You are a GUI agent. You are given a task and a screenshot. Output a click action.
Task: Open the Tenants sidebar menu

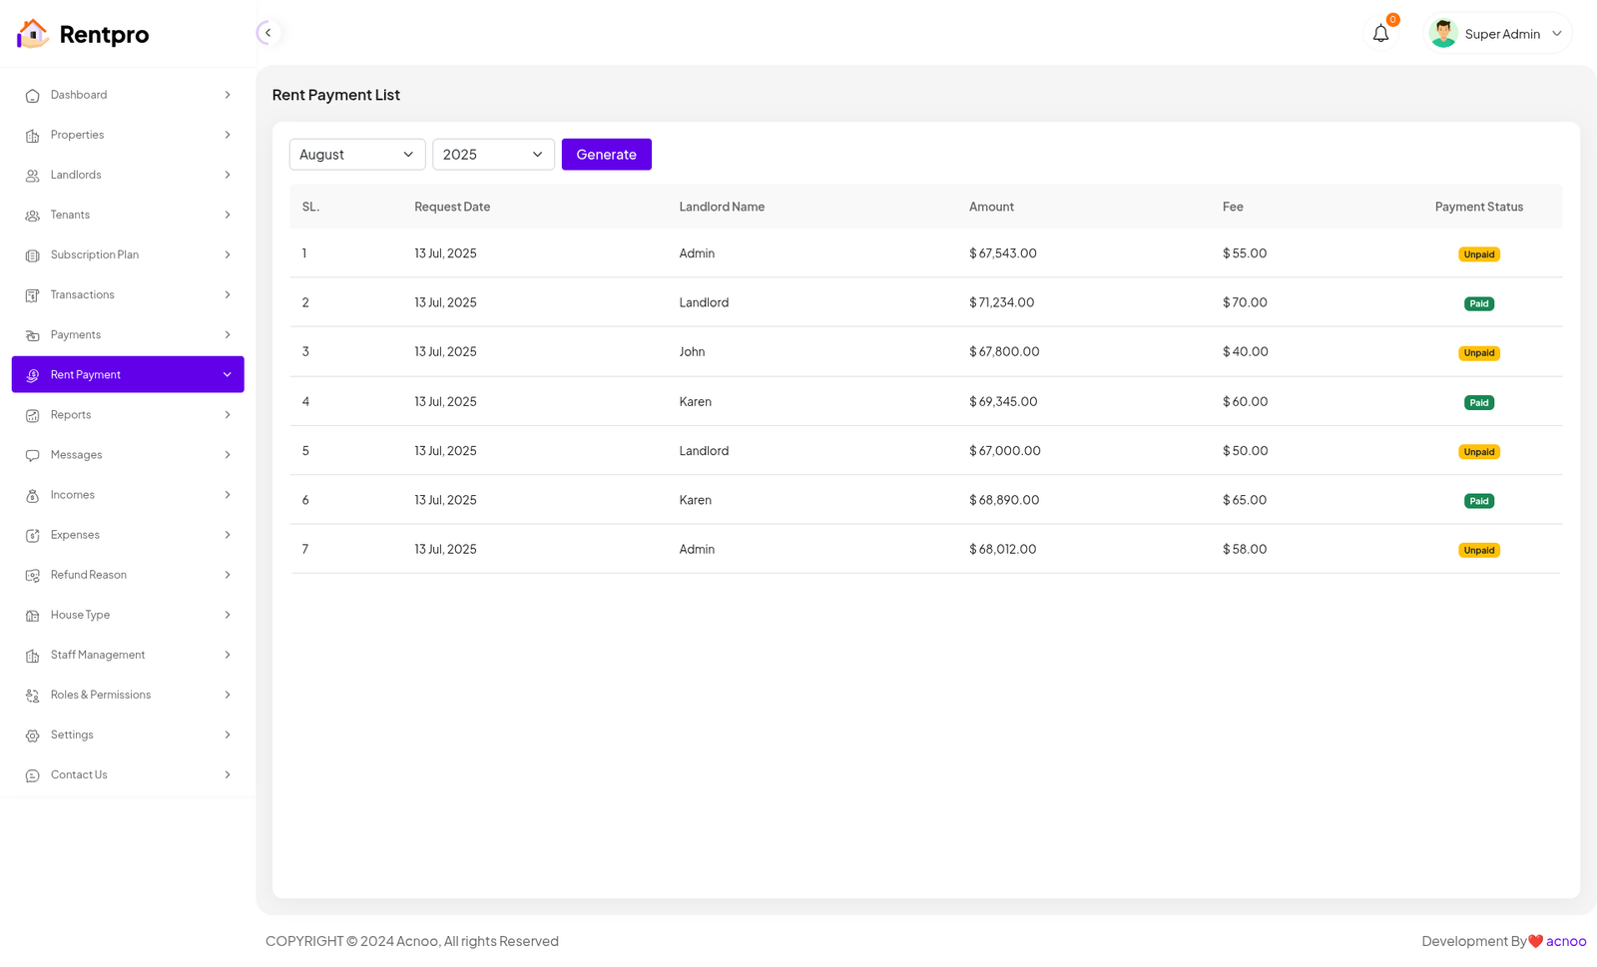pyautogui.click(x=128, y=215)
